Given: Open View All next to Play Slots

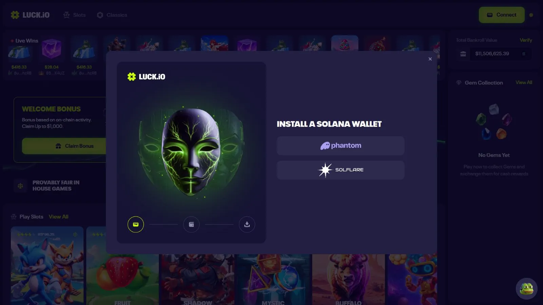Looking at the screenshot, I should (x=58, y=217).
